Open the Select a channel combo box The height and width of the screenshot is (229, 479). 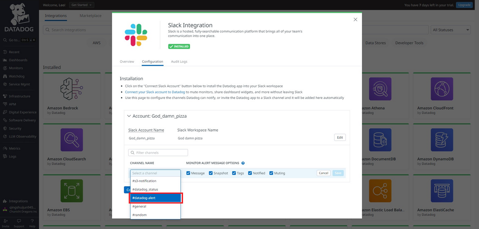(x=155, y=173)
